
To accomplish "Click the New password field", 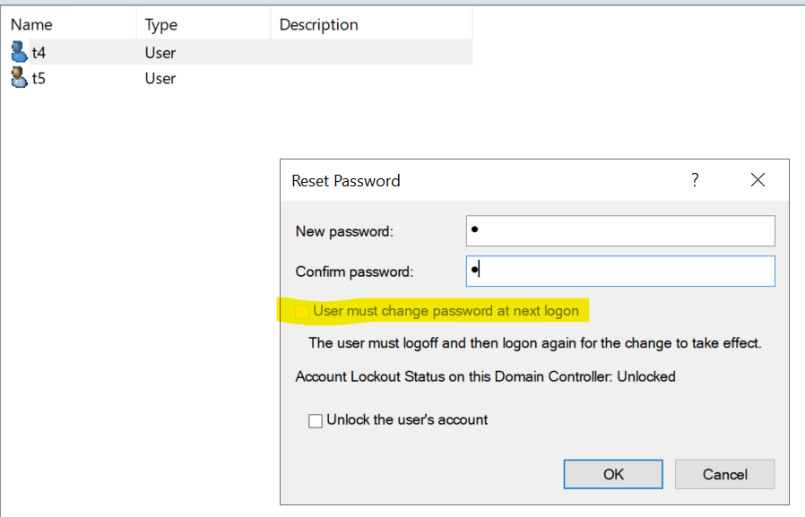I will 620,231.
